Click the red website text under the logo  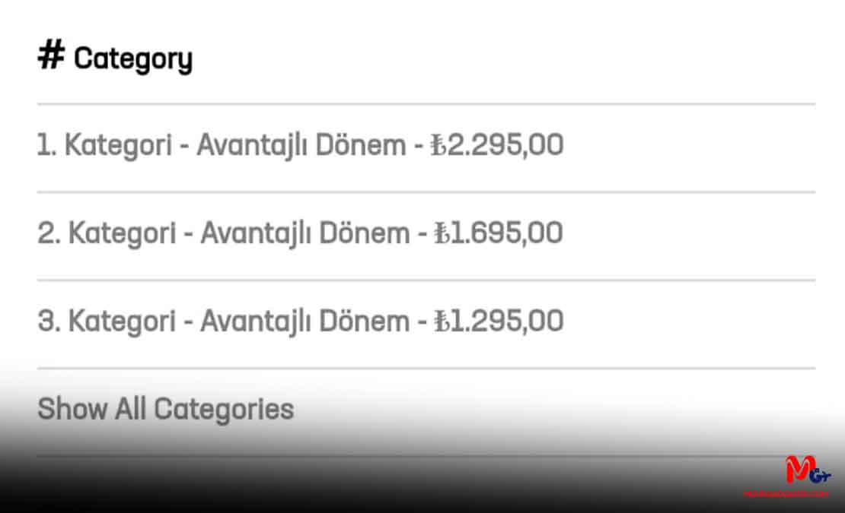click(786, 494)
